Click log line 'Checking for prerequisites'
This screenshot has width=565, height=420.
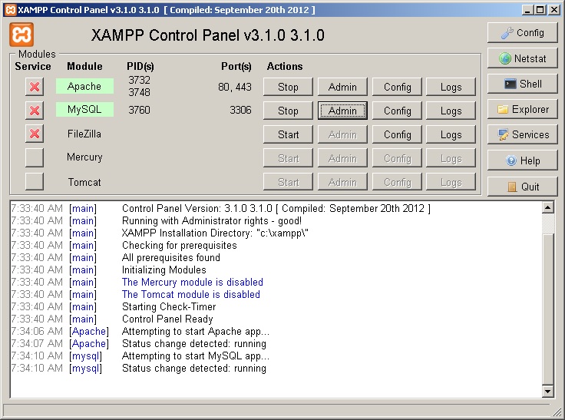[180, 245]
